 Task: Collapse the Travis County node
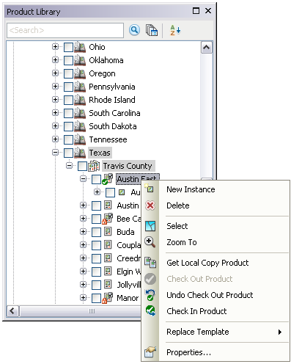[x=70, y=165]
